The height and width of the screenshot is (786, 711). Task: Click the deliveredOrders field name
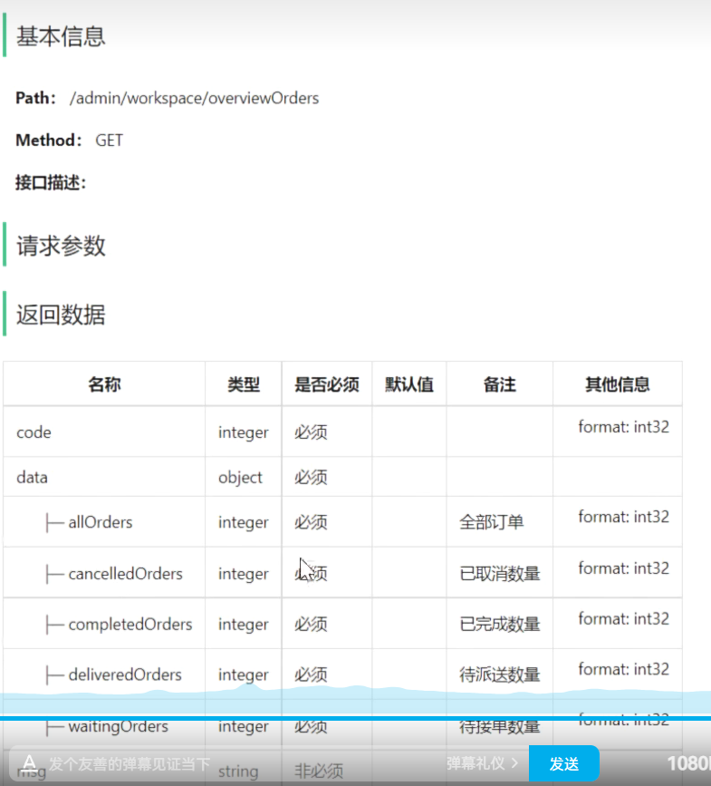(125, 674)
